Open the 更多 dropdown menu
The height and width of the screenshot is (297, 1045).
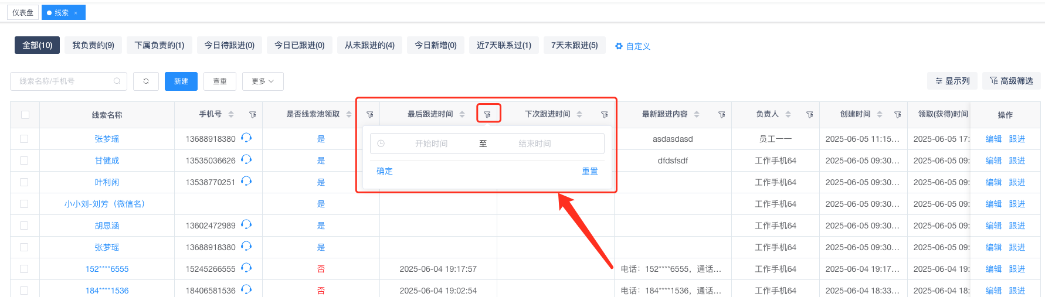point(263,81)
